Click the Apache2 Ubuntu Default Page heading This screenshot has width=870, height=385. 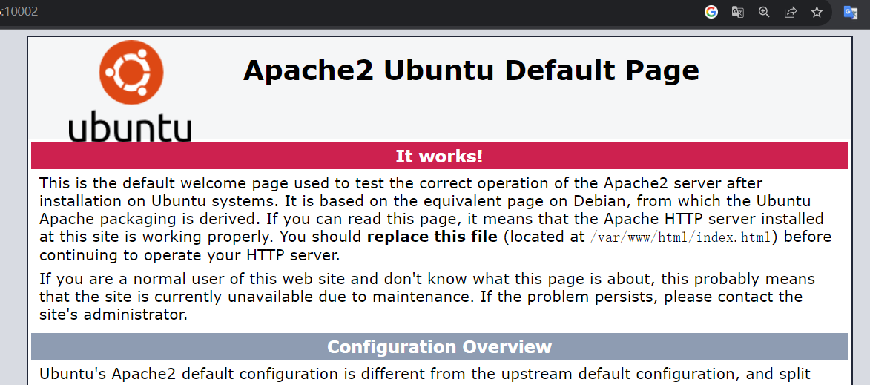pyautogui.click(x=471, y=70)
